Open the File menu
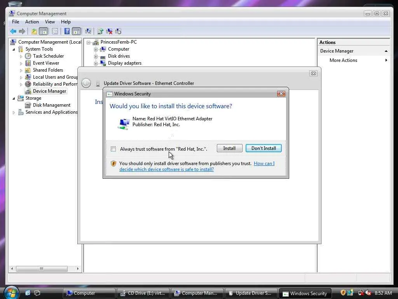This screenshot has width=398, height=299. tap(16, 22)
